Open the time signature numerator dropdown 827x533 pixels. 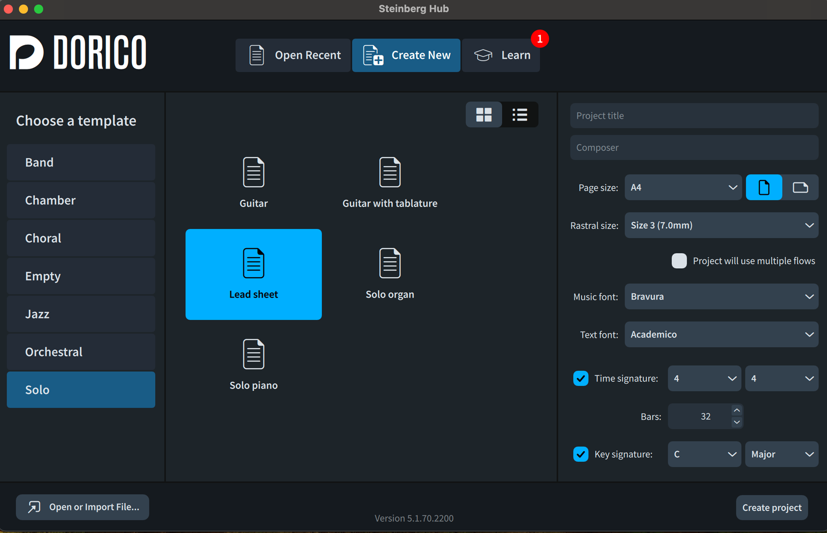(704, 379)
